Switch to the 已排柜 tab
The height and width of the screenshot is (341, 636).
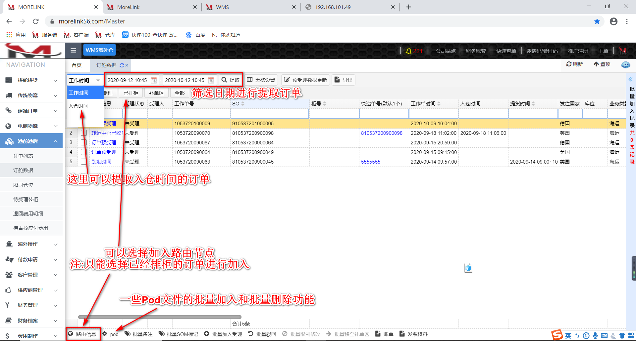[131, 93]
